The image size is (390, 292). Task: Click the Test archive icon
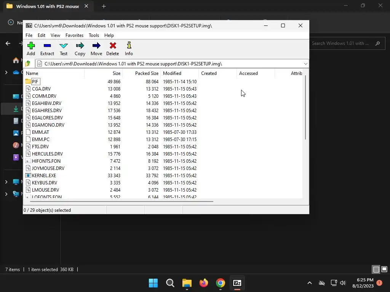[64, 46]
